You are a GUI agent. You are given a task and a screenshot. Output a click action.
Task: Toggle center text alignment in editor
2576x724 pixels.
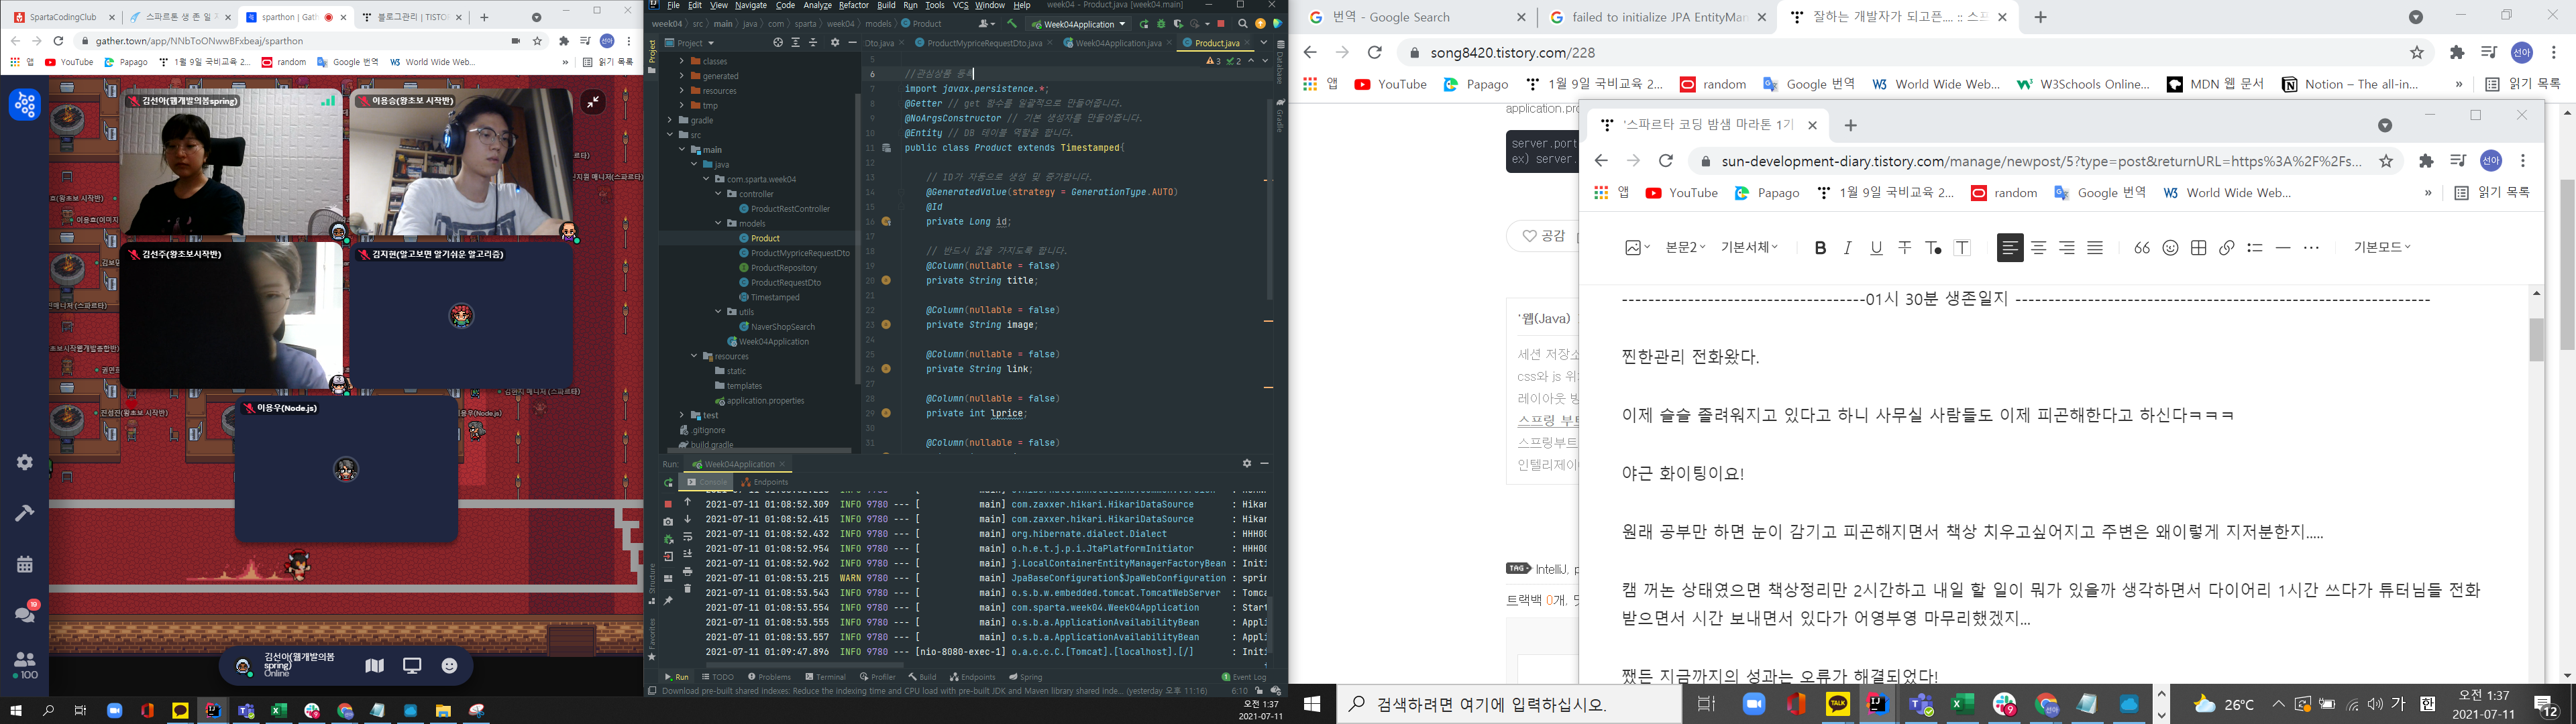[x=2038, y=248]
